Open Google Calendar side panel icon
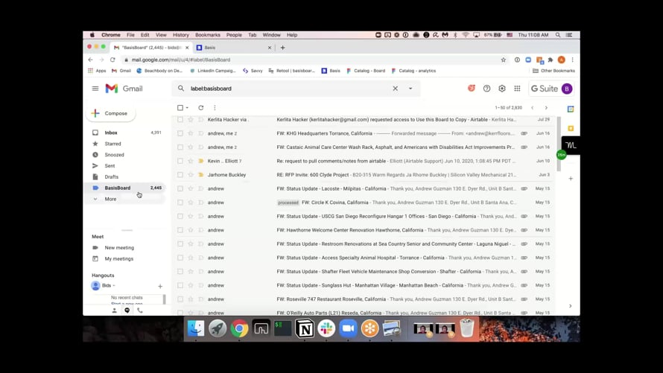This screenshot has height=373, width=663. coord(571,109)
